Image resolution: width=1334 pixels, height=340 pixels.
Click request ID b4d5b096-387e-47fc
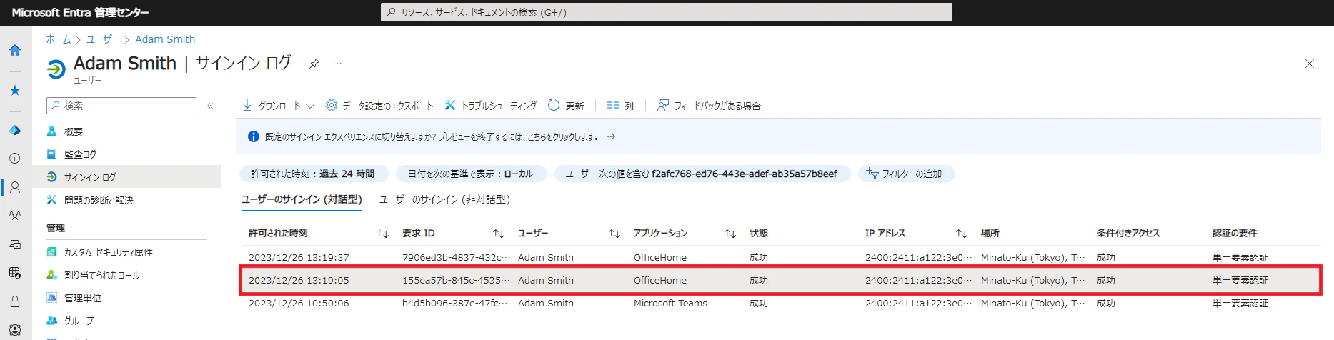[x=454, y=303]
